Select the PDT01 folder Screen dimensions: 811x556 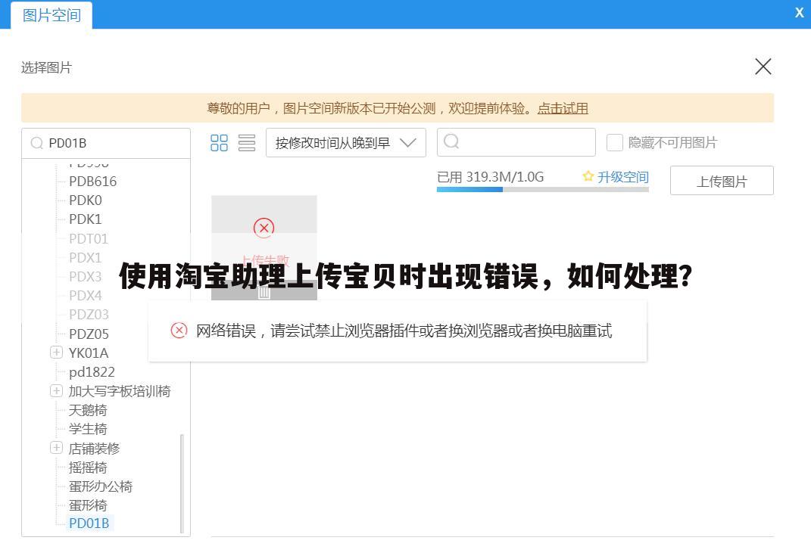[89, 239]
